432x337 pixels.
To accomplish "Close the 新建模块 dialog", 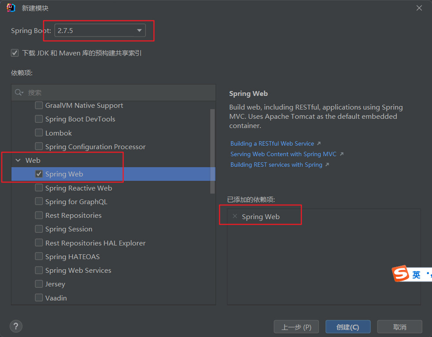I will coord(419,8).
